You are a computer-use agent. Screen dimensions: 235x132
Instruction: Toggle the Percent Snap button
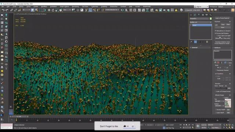pyautogui.click(x=94, y=10)
